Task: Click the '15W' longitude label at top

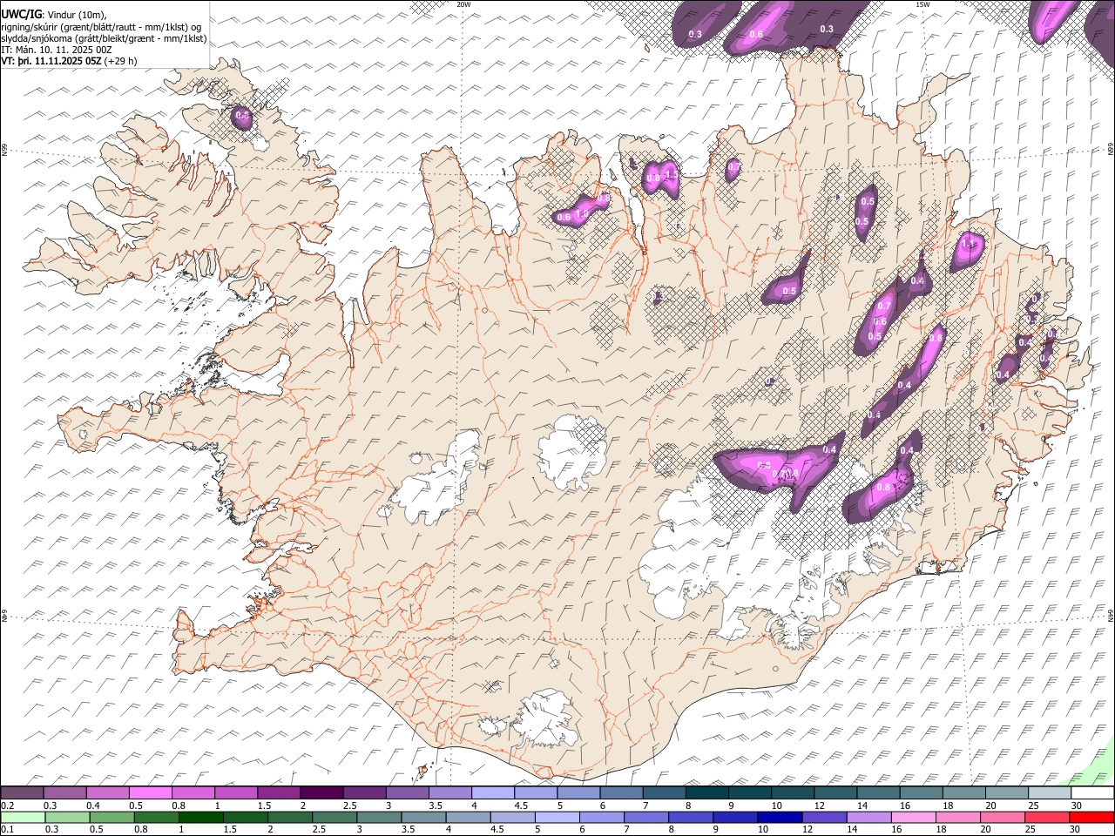Action: [x=922, y=4]
